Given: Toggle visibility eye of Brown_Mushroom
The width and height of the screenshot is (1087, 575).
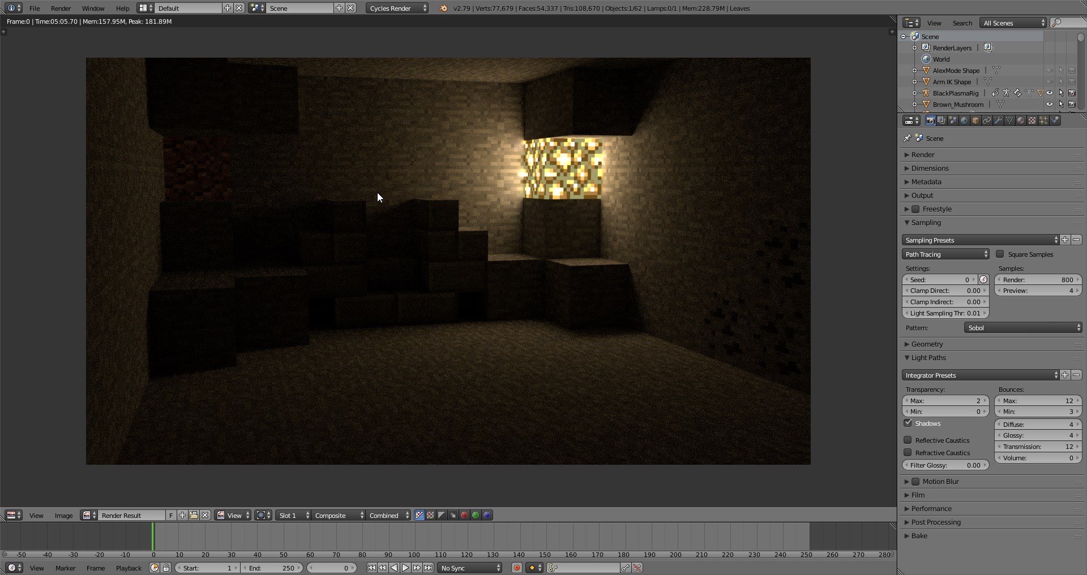Looking at the screenshot, I should 1049,104.
